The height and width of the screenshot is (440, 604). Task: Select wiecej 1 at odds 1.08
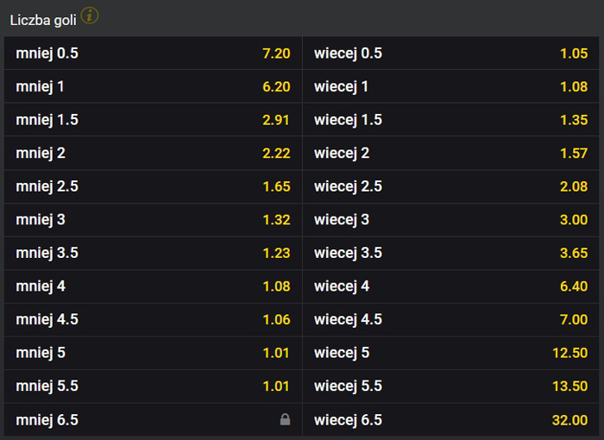(451, 86)
